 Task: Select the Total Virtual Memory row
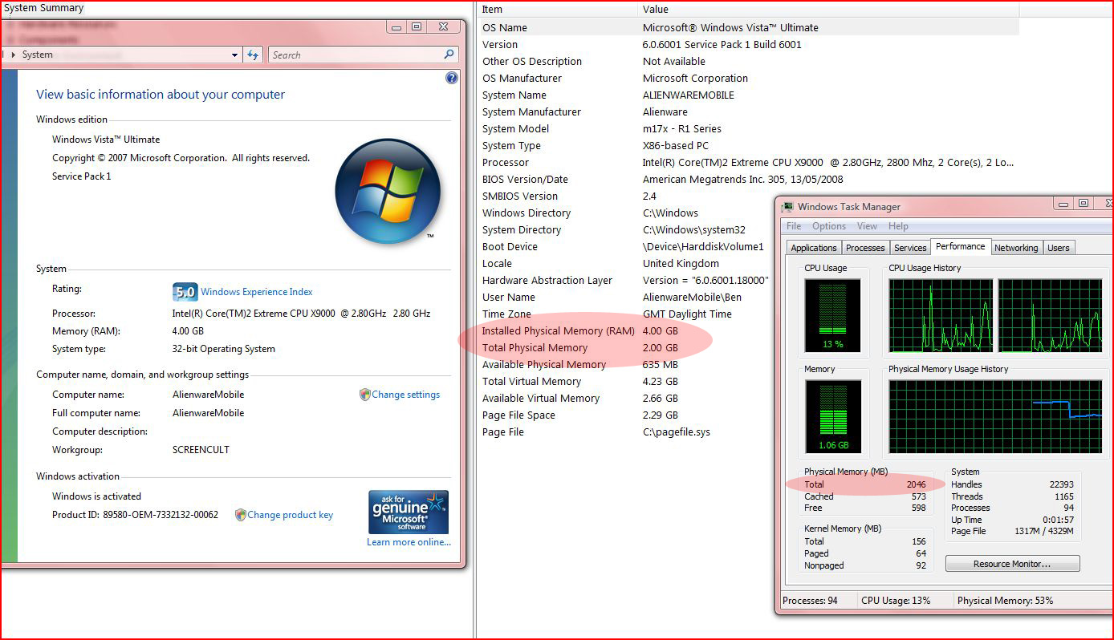click(627, 381)
